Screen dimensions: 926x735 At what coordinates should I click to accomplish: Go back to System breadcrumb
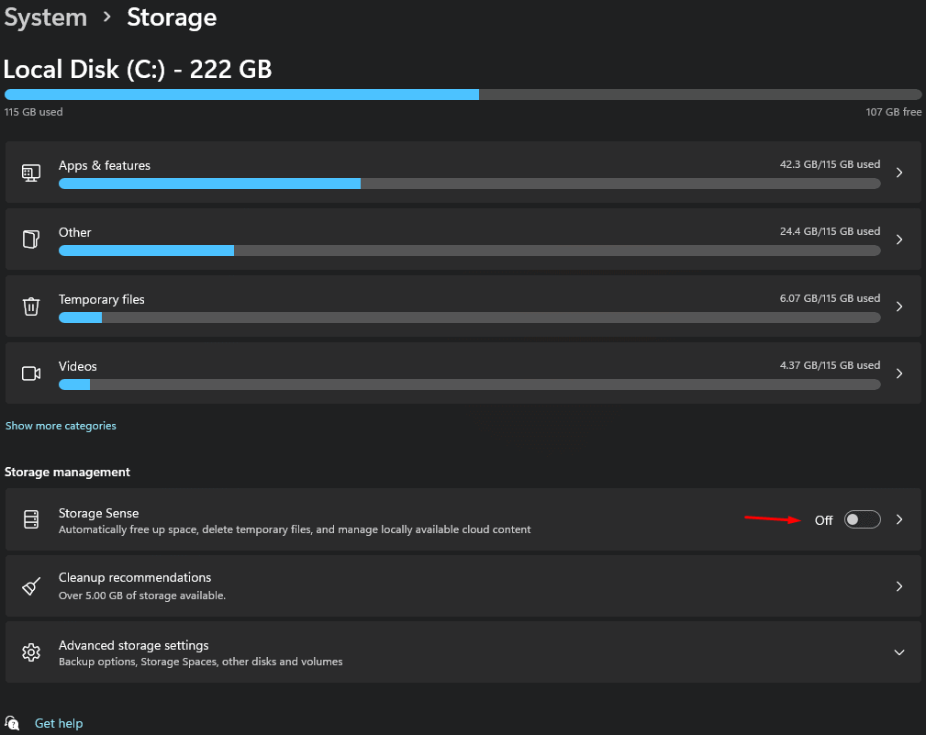46,17
